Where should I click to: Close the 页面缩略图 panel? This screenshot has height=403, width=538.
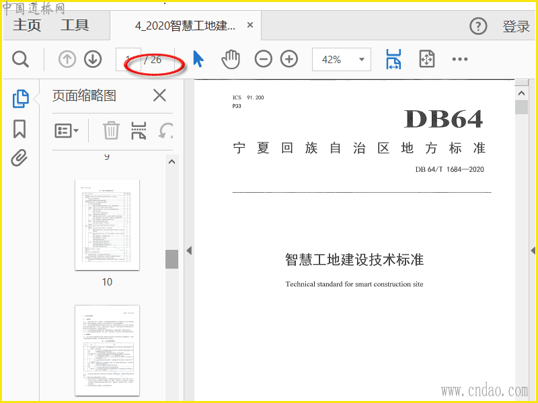point(159,95)
